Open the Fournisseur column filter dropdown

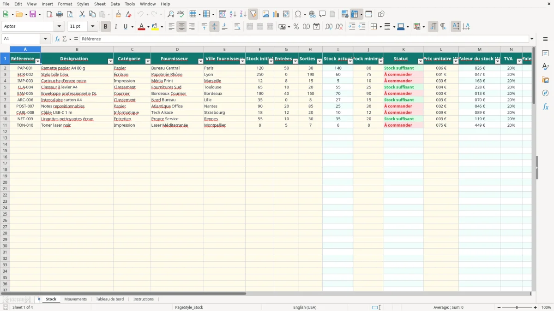point(200,61)
